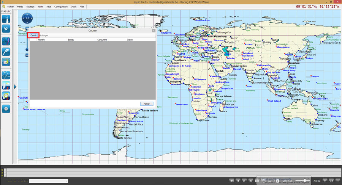Expand the left sidebar arrow handle
This screenshot has height=185, width=342.
point(15,87)
